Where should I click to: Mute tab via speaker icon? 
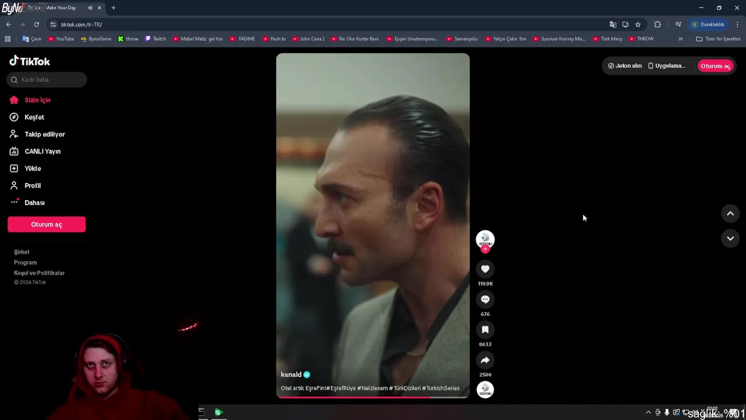[90, 8]
